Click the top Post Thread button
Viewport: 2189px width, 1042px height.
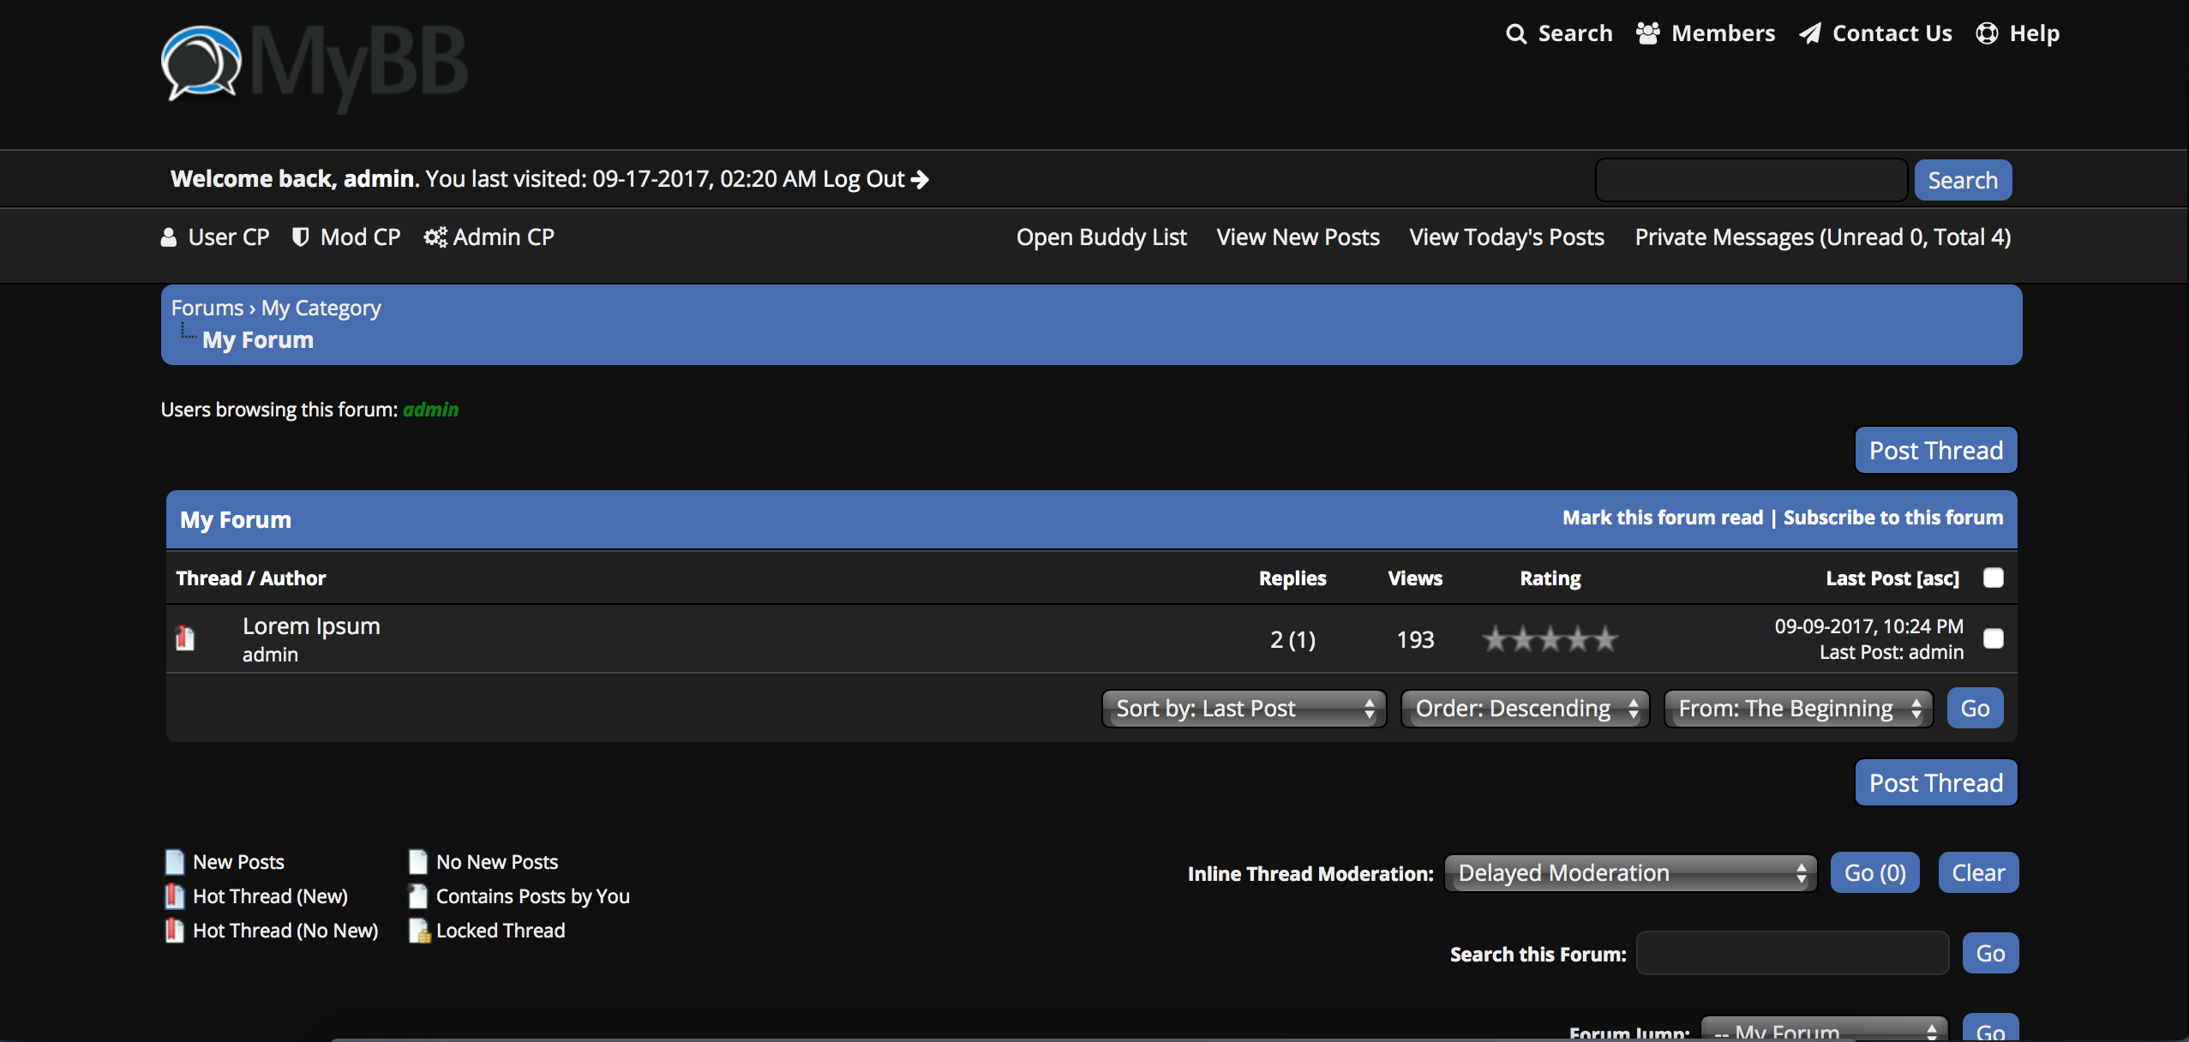click(x=1935, y=451)
